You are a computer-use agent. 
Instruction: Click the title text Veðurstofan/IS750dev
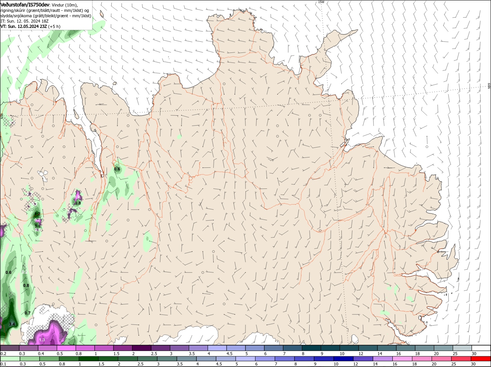click(x=25, y=5)
